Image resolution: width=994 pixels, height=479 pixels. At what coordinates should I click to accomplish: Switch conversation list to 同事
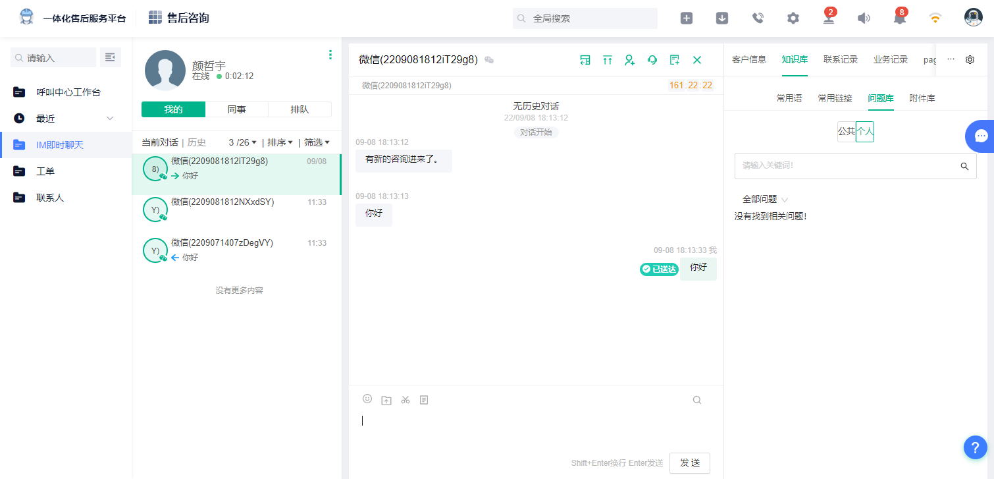(237, 109)
